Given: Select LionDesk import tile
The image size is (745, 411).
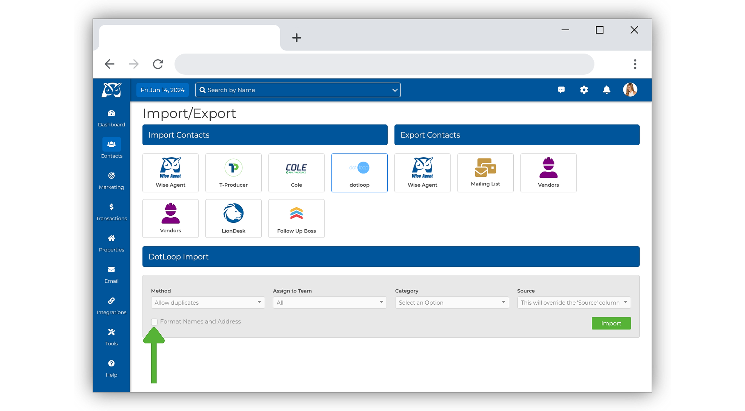Looking at the screenshot, I should (233, 218).
